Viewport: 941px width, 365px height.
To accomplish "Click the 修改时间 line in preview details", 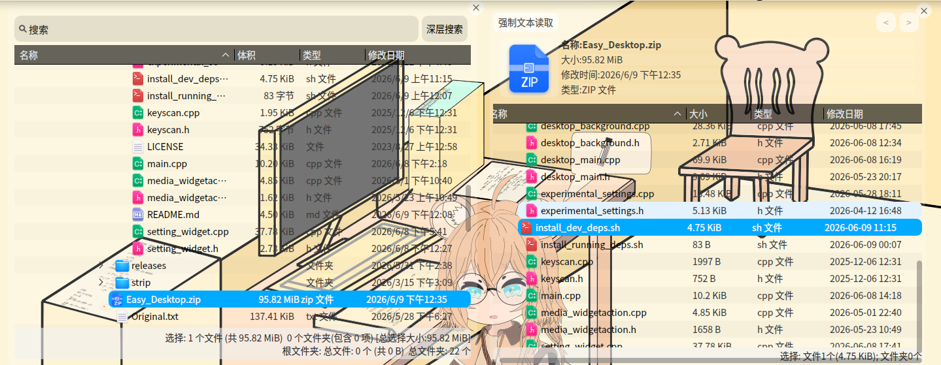I will (621, 75).
